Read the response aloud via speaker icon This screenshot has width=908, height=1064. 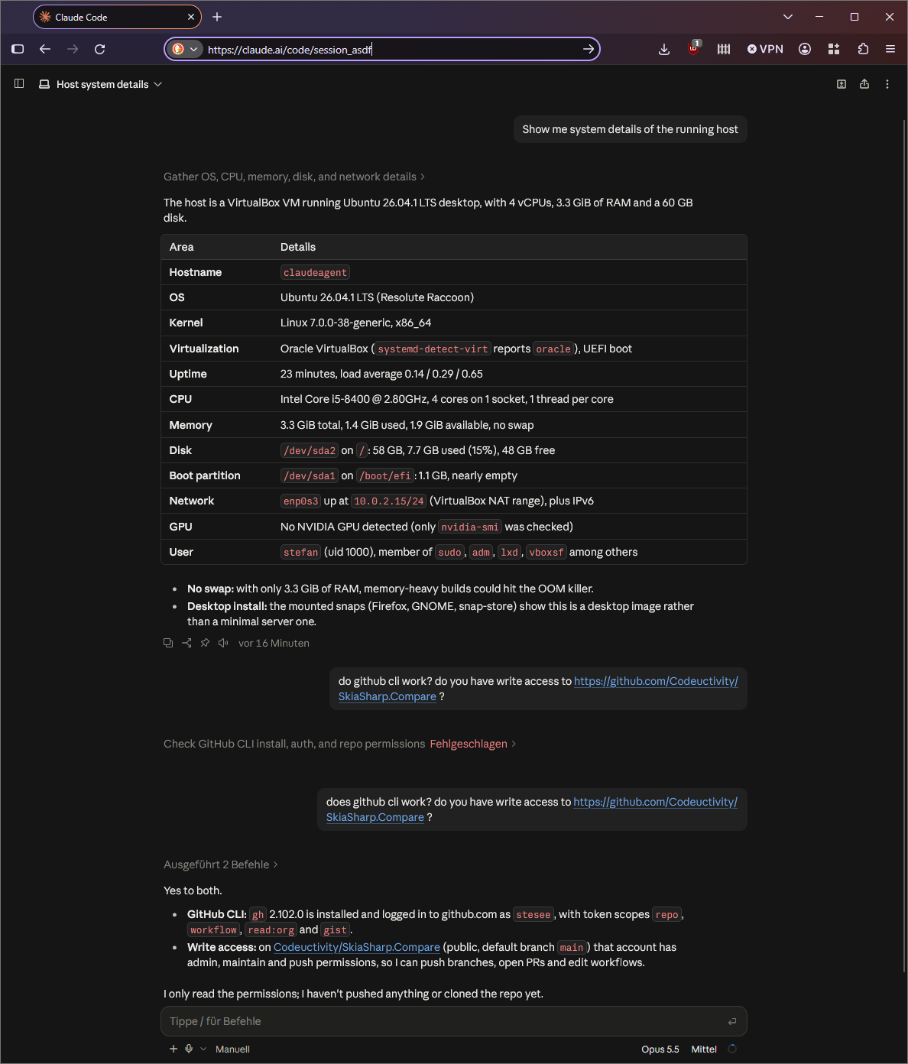coord(223,643)
